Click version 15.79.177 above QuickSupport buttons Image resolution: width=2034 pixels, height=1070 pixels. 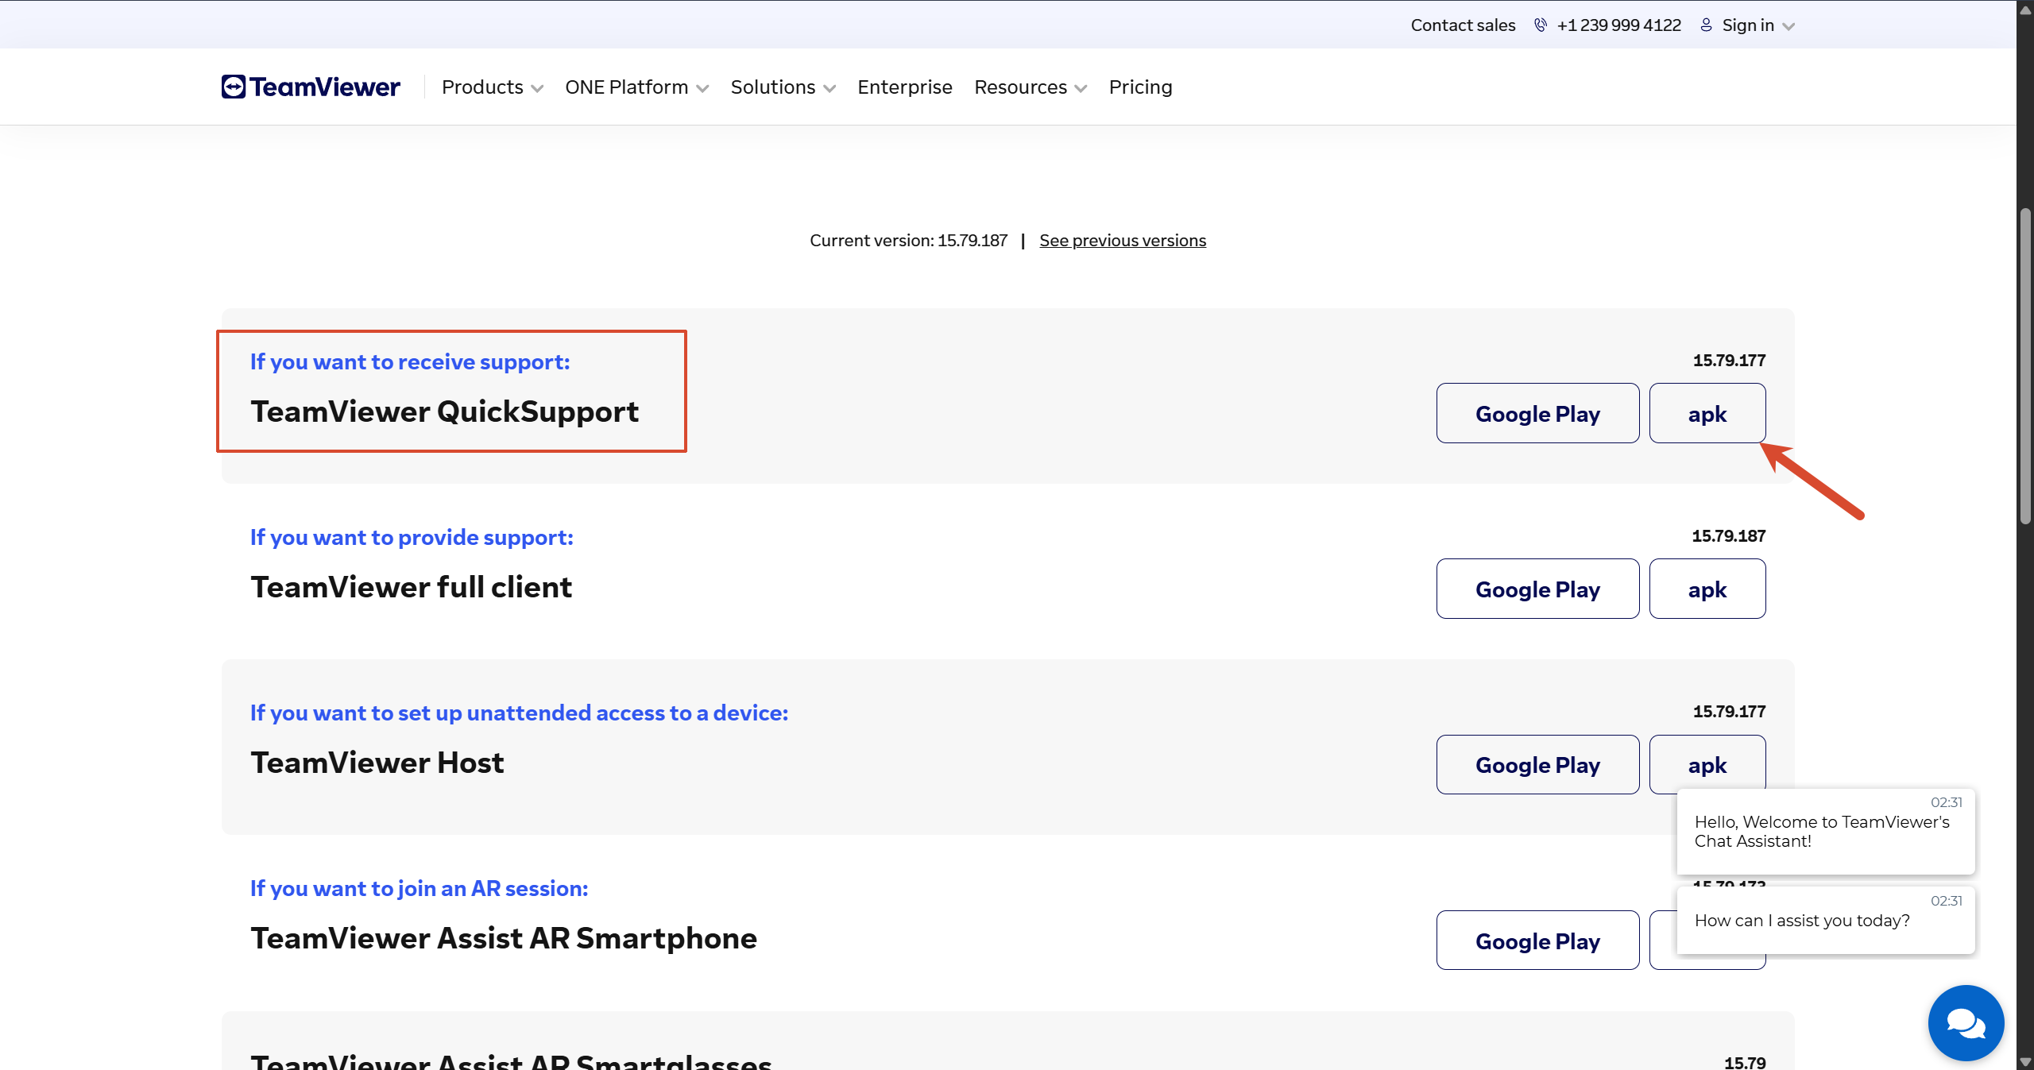[x=1729, y=360]
